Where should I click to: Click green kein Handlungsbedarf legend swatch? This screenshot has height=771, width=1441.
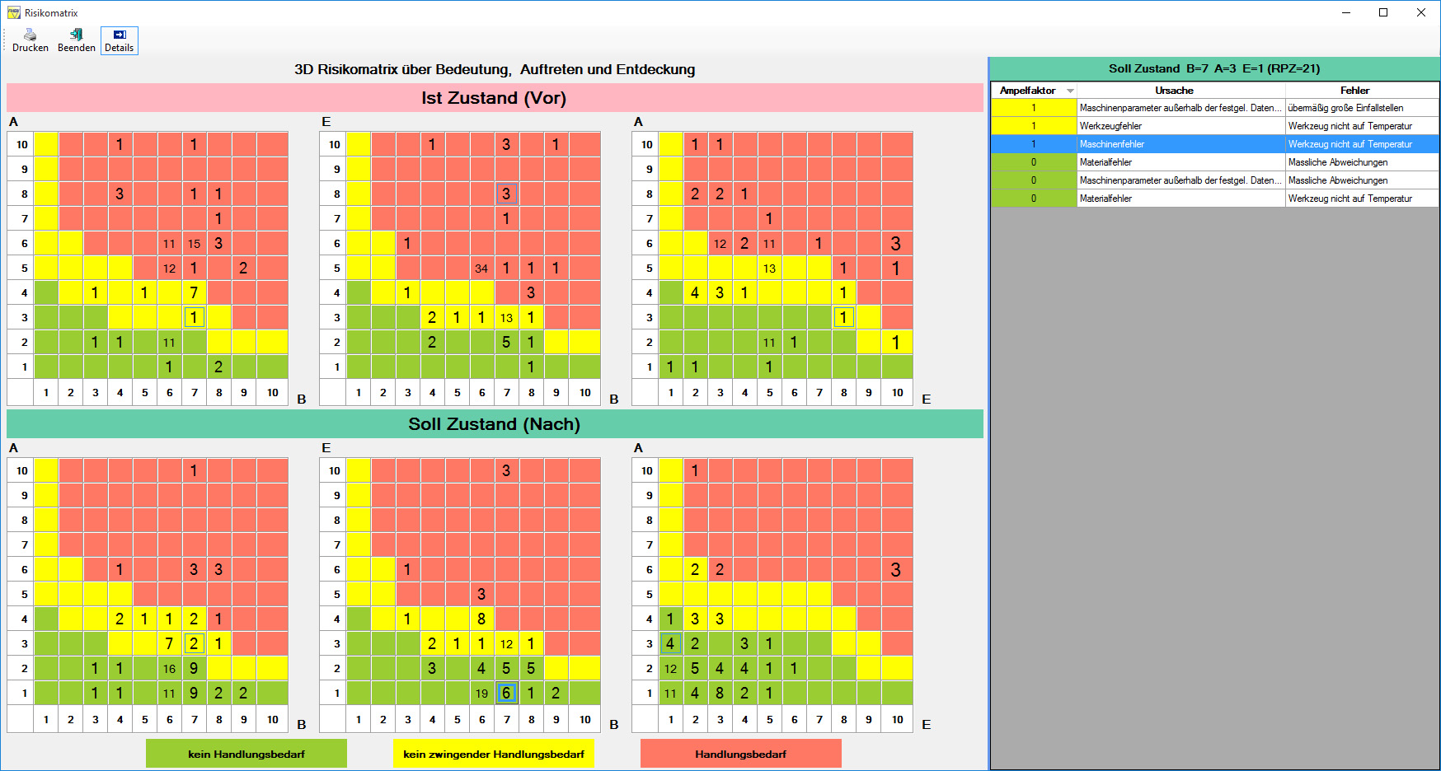point(246,754)
